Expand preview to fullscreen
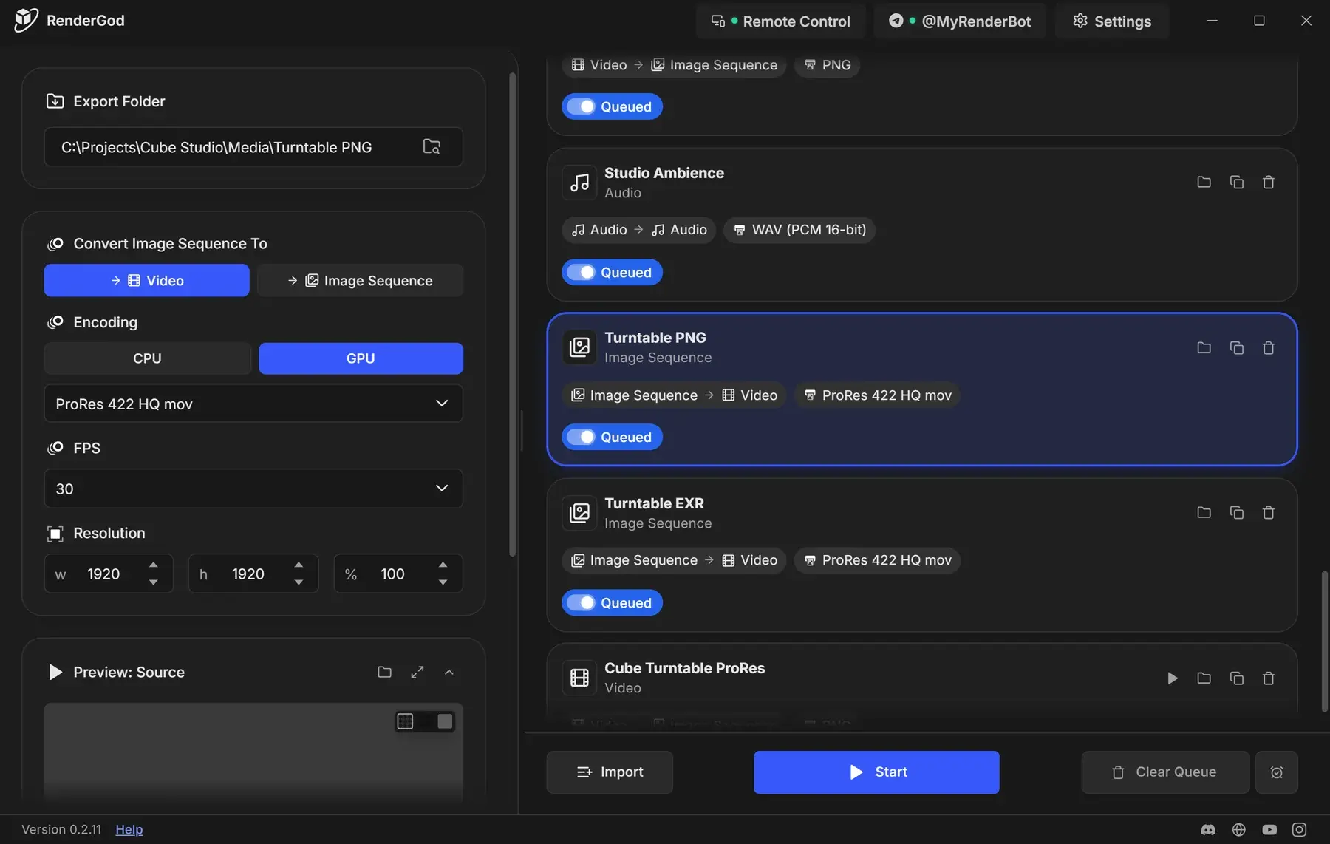1330x844 pixels. click(x=417, y=672)
